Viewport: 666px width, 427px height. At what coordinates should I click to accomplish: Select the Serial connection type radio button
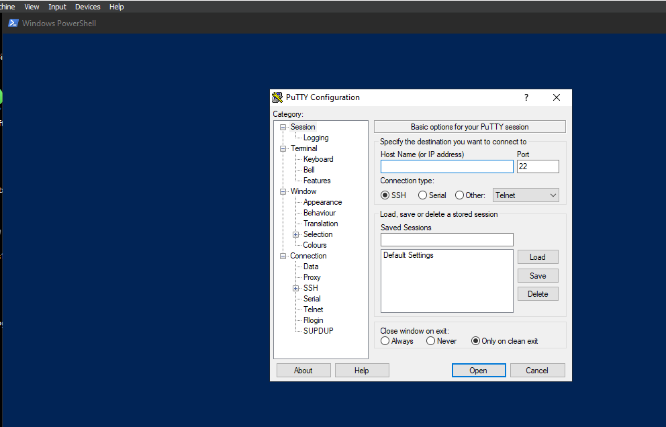[x=422, y=195]
